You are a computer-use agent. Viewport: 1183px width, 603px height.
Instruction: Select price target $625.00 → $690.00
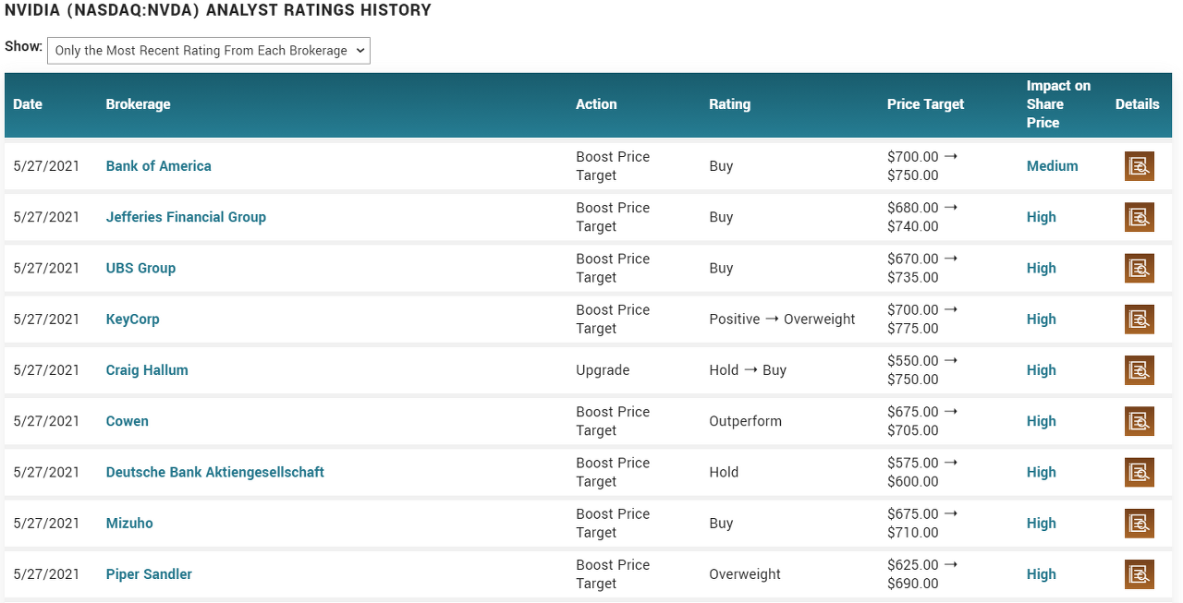[x=922, y=573]
